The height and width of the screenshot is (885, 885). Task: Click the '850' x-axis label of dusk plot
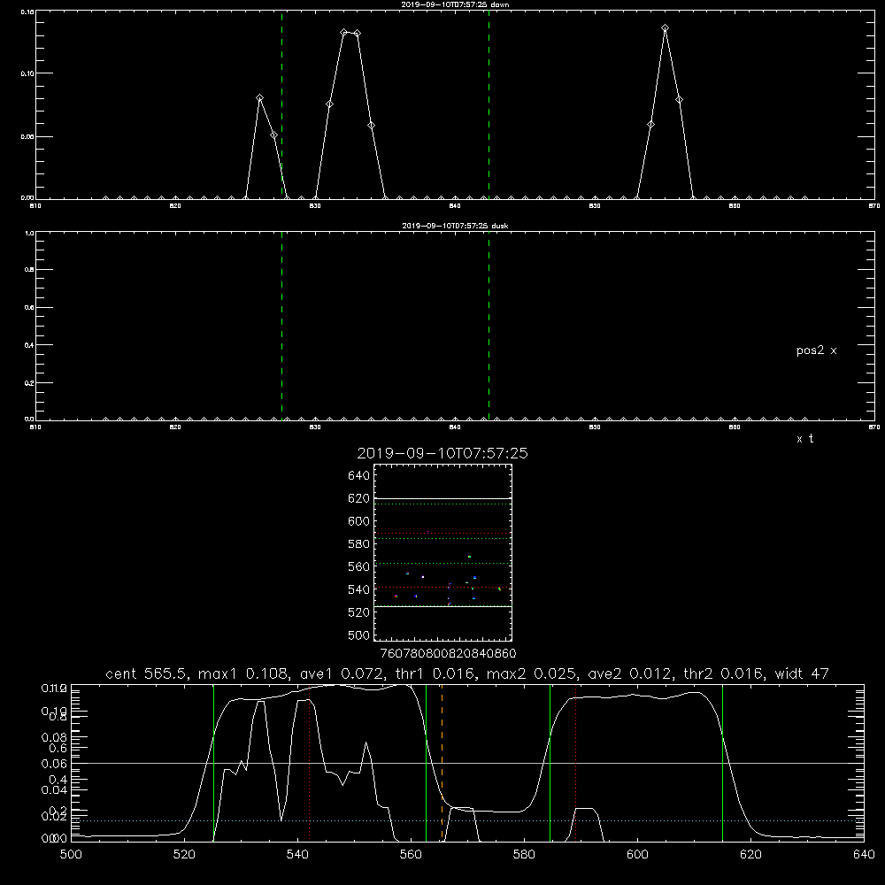(x=595, y=427)
